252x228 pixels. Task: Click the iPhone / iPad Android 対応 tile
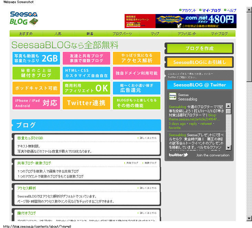(x=36, y=103)
